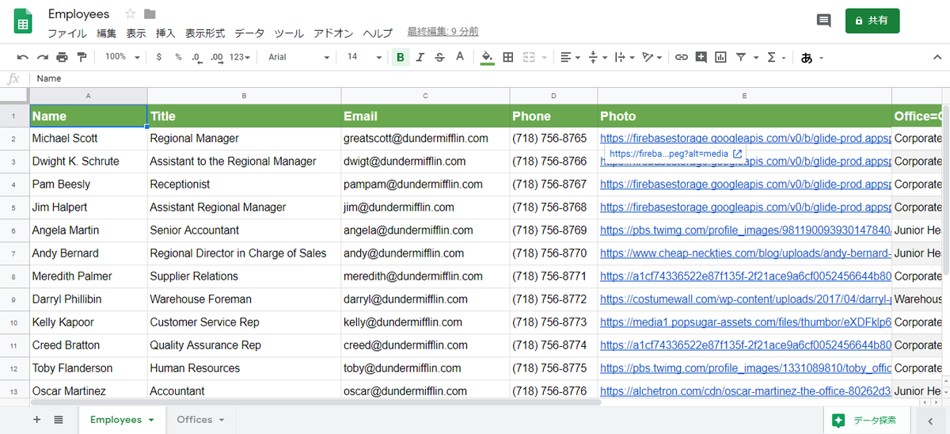Click the print icon

63,57
